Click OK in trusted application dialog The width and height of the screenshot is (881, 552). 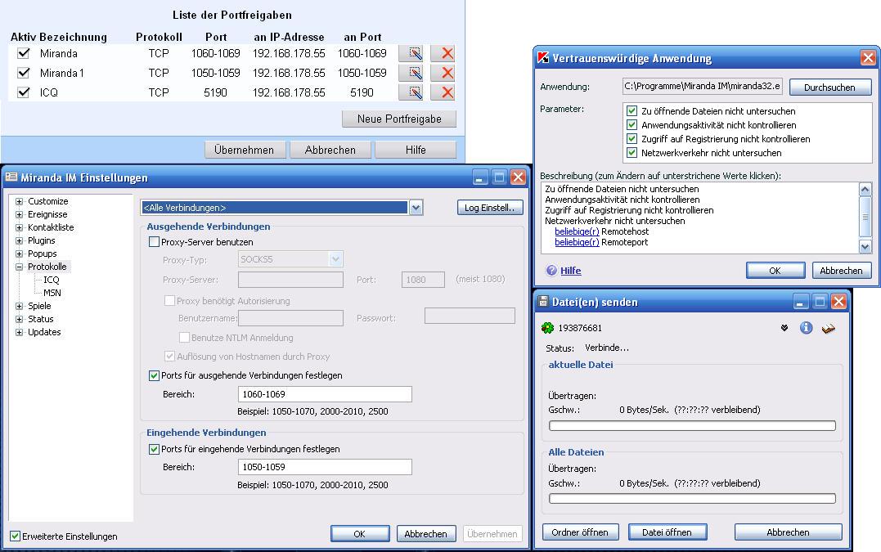(x=775, y=270)
